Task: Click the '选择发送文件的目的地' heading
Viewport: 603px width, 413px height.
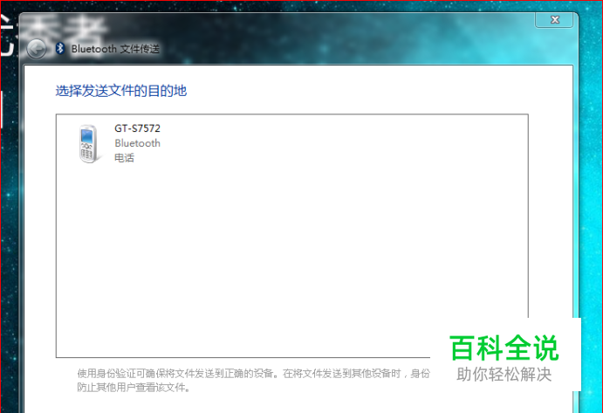Action: click(x=121, y=91)
